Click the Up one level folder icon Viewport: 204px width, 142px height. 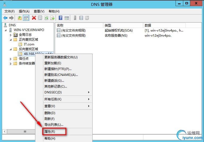(20, 18)
